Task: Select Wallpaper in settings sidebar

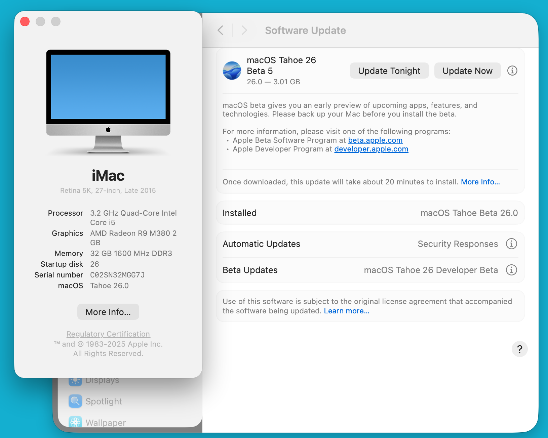Action: click(106, 423)
